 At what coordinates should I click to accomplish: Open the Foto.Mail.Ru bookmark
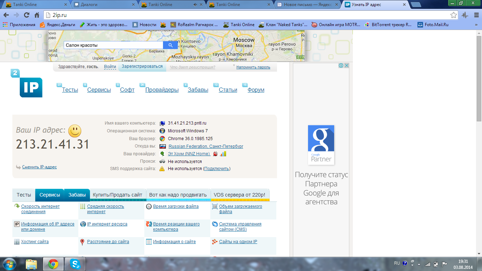tap(433, 25)
